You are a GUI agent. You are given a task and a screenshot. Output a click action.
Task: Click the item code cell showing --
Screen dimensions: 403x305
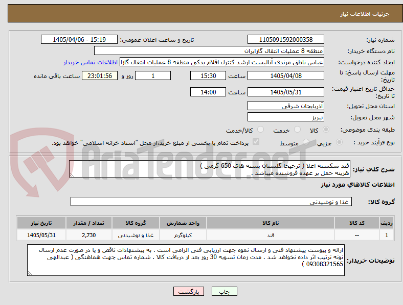pyautogui.click(x=357, y=235)
